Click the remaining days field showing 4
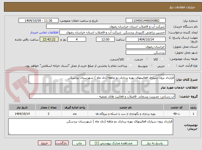The image size is (202, 150). click(77, 39)
